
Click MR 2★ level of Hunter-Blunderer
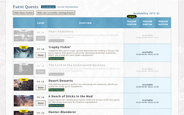pos(41,113)
